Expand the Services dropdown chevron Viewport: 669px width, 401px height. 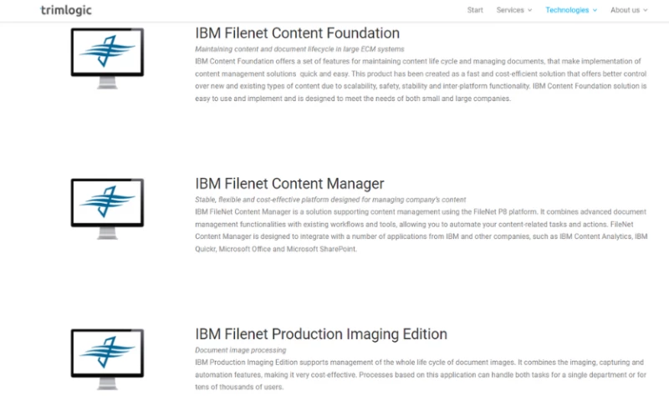(530, 11)
